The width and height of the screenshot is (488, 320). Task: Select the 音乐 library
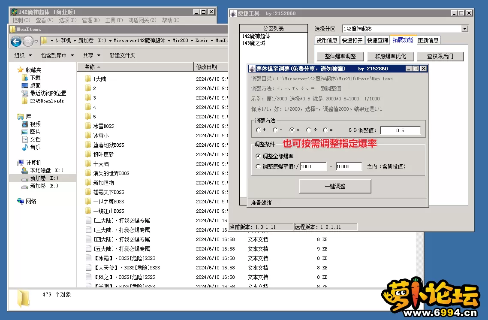click(31, 147)
